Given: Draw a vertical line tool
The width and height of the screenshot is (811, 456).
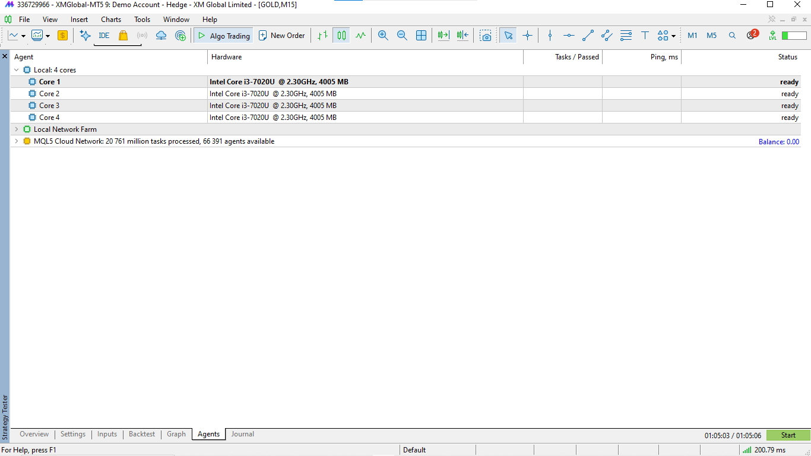Looking at the screenshot, I should click(x=550, y=36).
